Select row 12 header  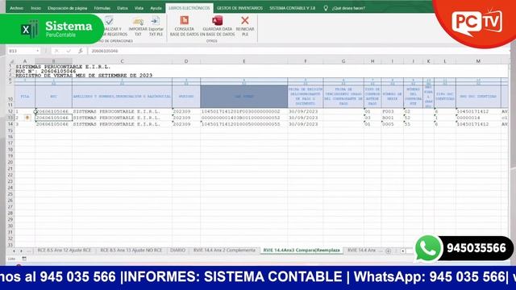(x=10, y=111)
